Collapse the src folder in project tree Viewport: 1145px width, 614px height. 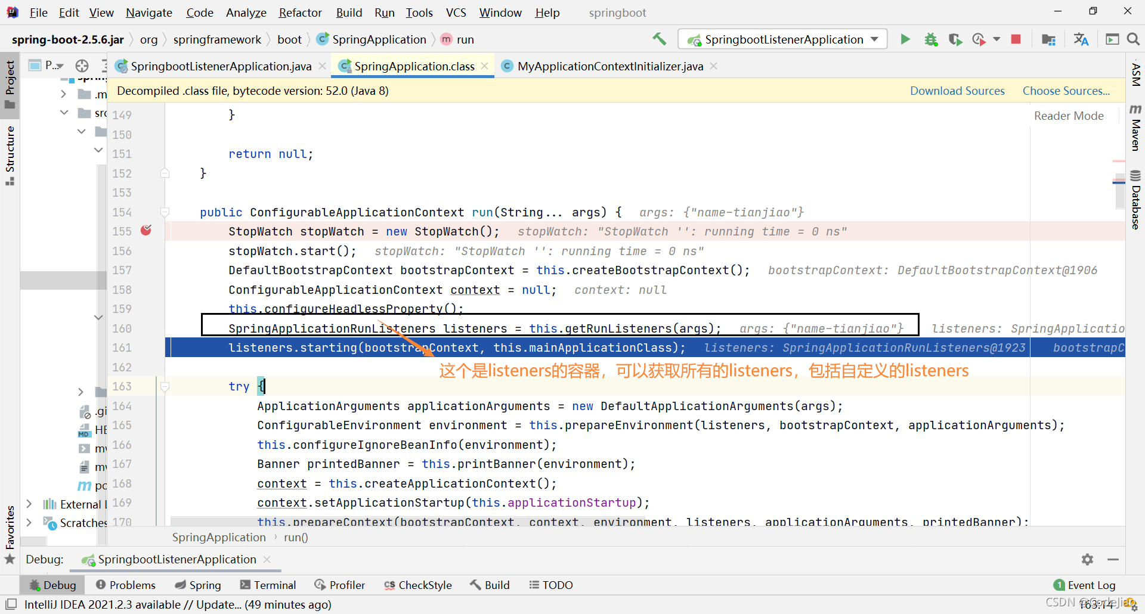pos(64,113)
